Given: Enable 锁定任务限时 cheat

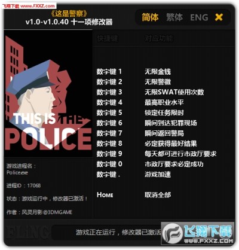Looking at the screenshot, I should pyautogui.click(x=164, y=113).
